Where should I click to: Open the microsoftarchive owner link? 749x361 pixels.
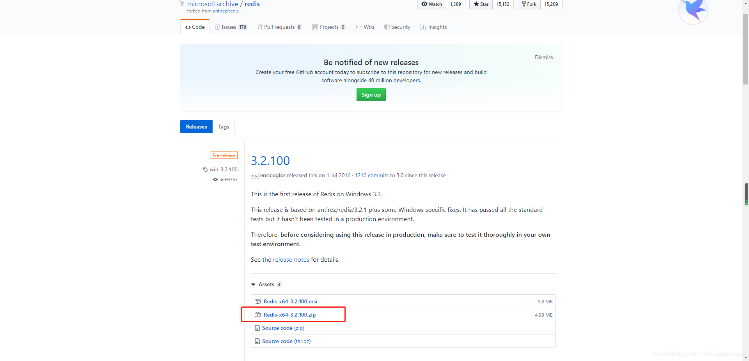[x=213, y=4]
